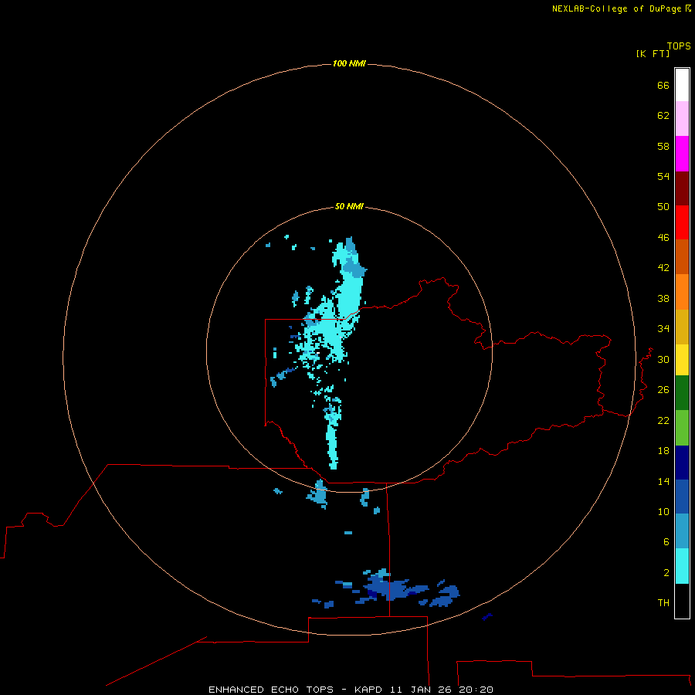Viewport: 695px width, 695px height.
Task: Click the 10 legend label
Action: pos(663,512)
